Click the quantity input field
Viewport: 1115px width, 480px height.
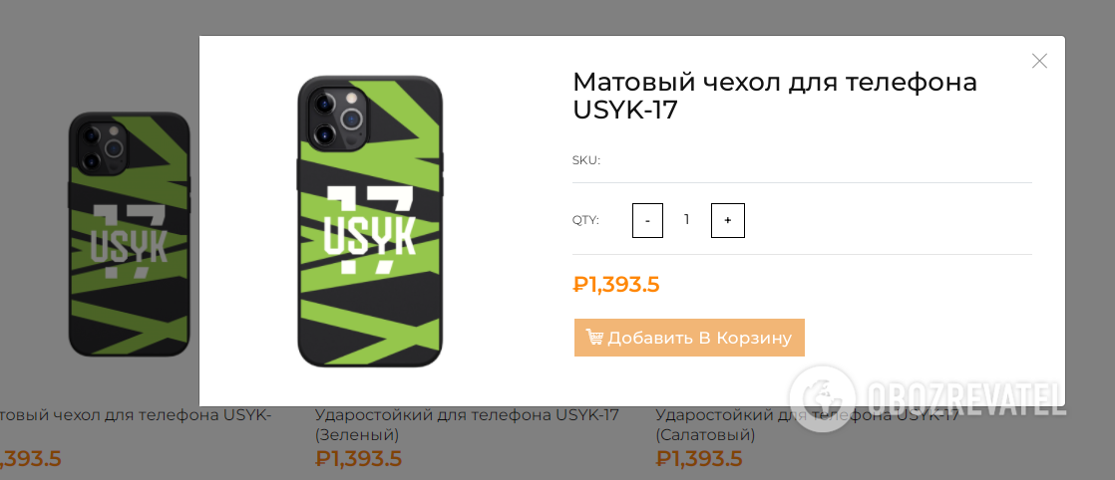686,220
